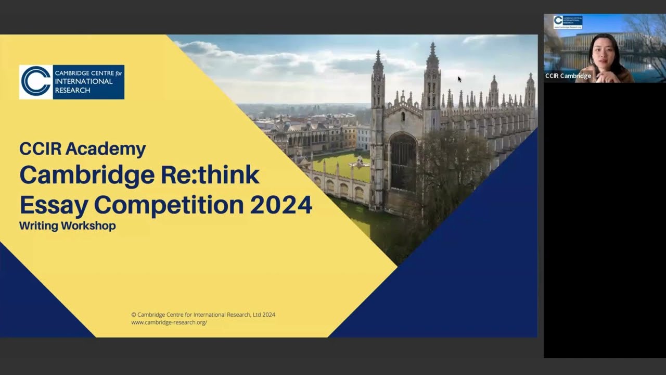Image resolution: width=666 pixels, height=375 pixels.
Task: Click the 'CCIR Cambridge' participant name label
Action: click(568, 76)
